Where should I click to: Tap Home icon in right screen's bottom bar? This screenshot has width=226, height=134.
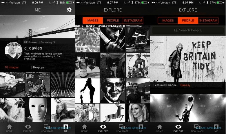[x=160, y=127]
